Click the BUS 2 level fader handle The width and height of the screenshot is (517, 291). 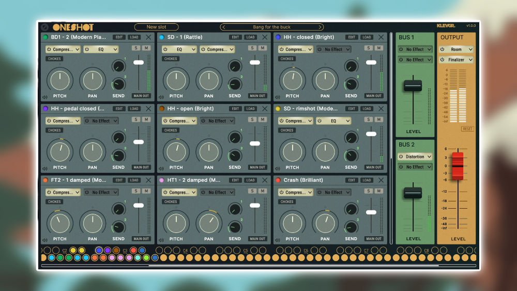413,193
